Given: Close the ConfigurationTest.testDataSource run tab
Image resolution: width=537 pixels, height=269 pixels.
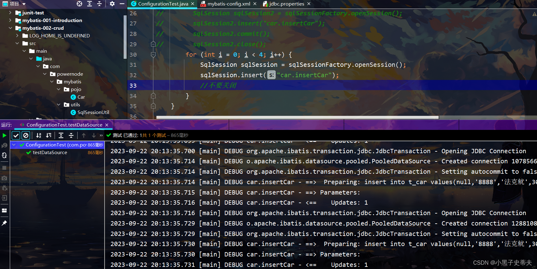Looking at the screenshot, I should [x=107, y=125].
